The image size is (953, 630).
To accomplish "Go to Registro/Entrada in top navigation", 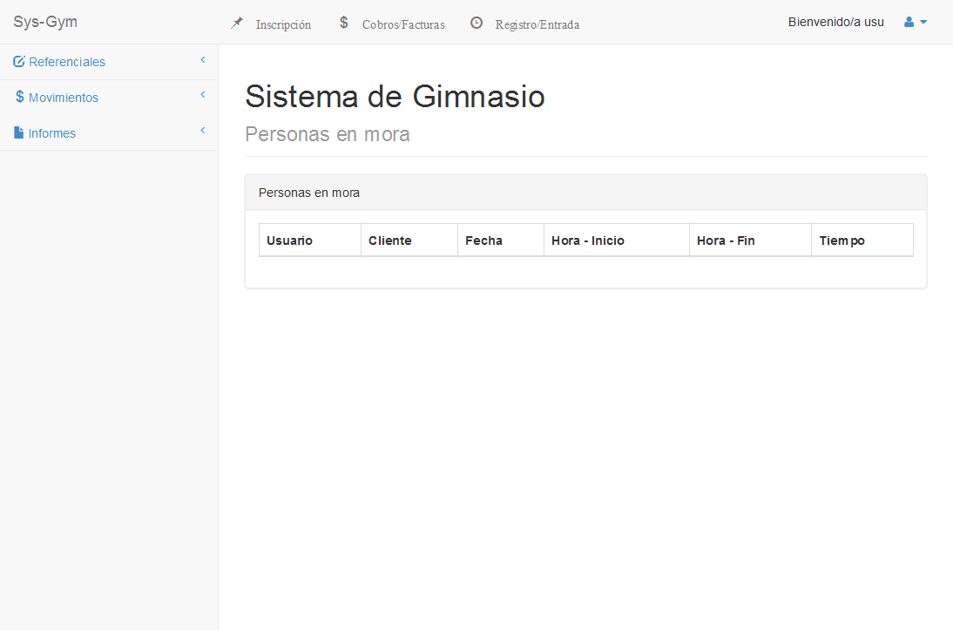I will click(537, 24).
